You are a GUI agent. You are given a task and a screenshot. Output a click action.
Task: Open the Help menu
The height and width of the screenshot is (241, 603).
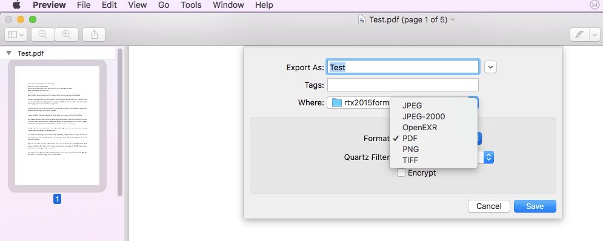click(x=264, y=5)
